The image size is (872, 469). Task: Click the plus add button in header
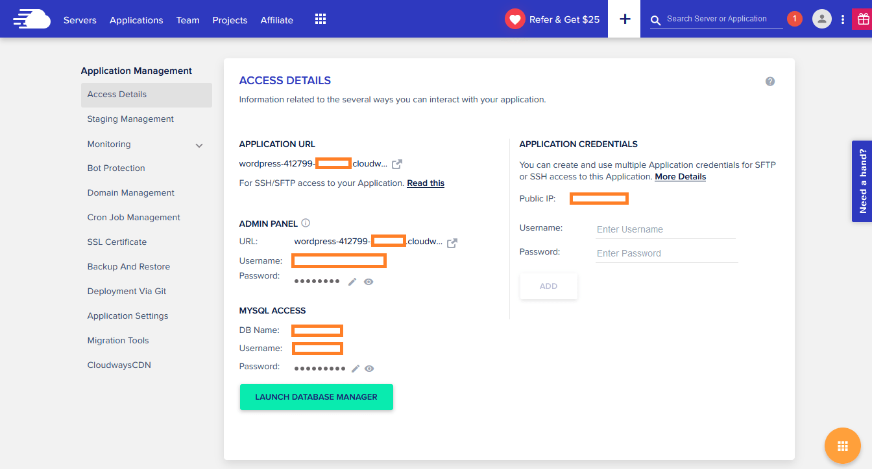[625, 19]
